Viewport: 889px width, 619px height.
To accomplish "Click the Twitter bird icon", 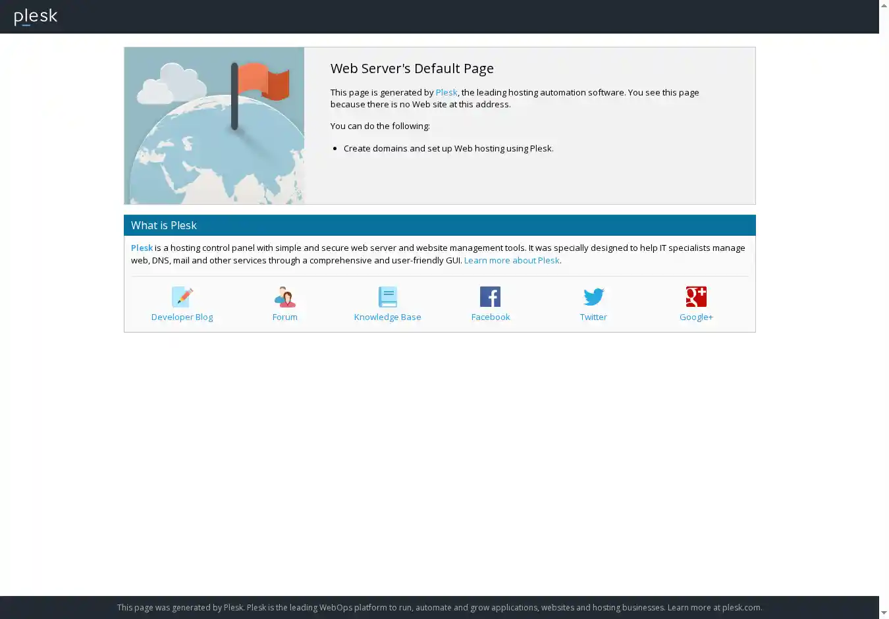I will point(593,297).
